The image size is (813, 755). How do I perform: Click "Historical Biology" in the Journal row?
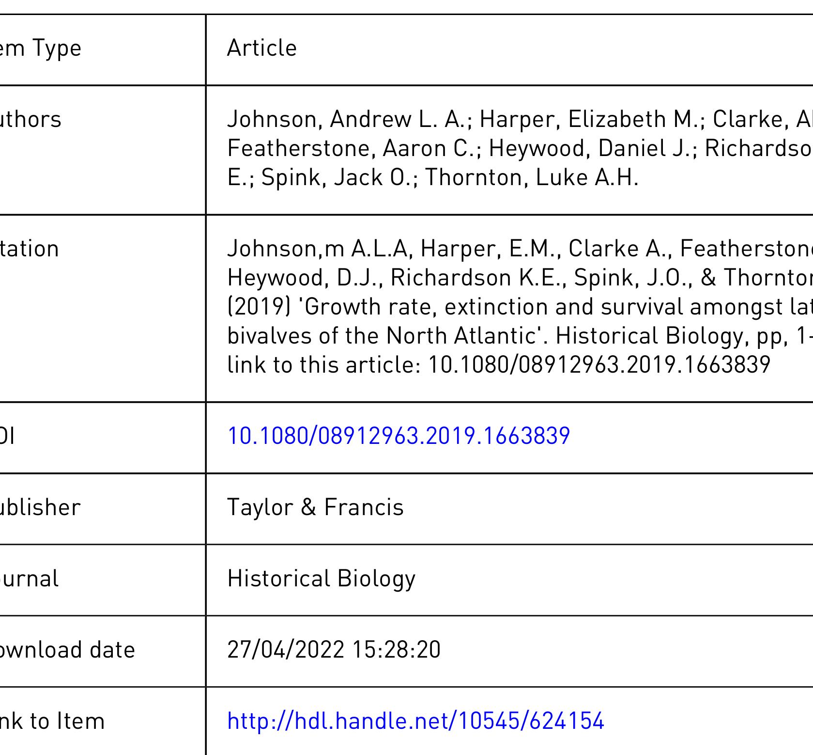click(321, 579)
